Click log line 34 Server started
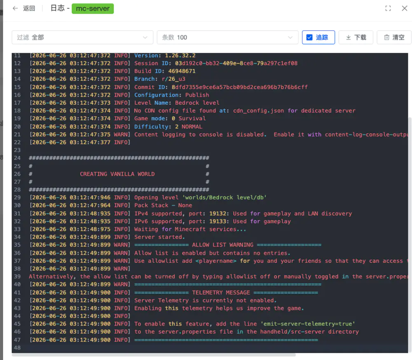The height and width of the screenshot is (360, 412). (107, 237)
